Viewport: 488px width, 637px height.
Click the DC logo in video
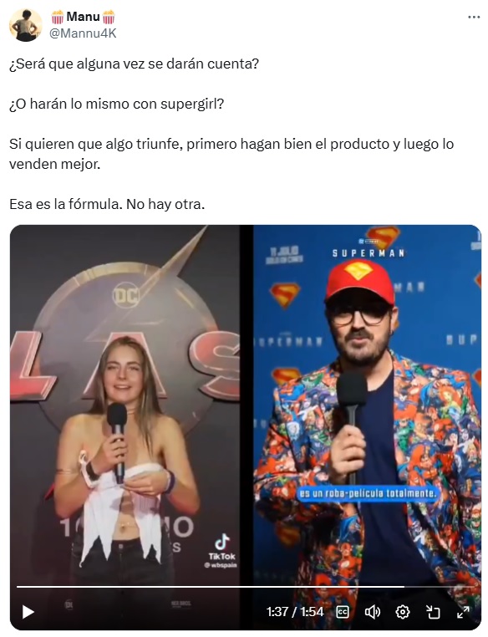point(126,295)
